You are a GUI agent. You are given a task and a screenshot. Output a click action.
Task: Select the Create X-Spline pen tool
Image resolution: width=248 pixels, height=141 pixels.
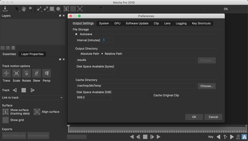coord(39,9)
